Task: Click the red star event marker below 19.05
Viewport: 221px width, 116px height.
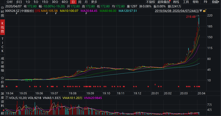Action: click(x=30, y=87)
